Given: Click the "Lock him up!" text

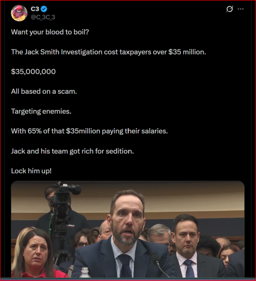Looking at the screenshot, I should pos(31,171).
